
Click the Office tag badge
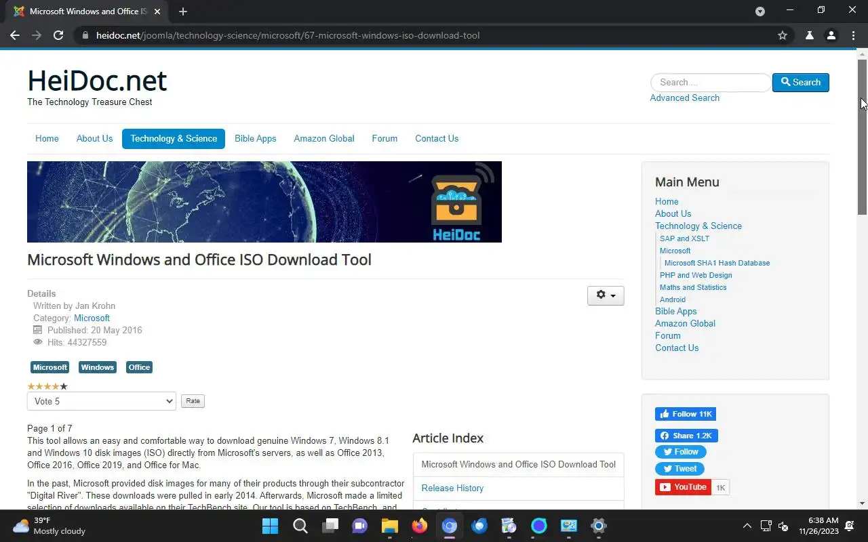[x=139, y=367]
